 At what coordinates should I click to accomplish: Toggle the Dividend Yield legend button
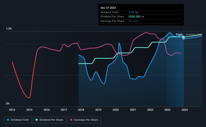click(x=18, y=120)
